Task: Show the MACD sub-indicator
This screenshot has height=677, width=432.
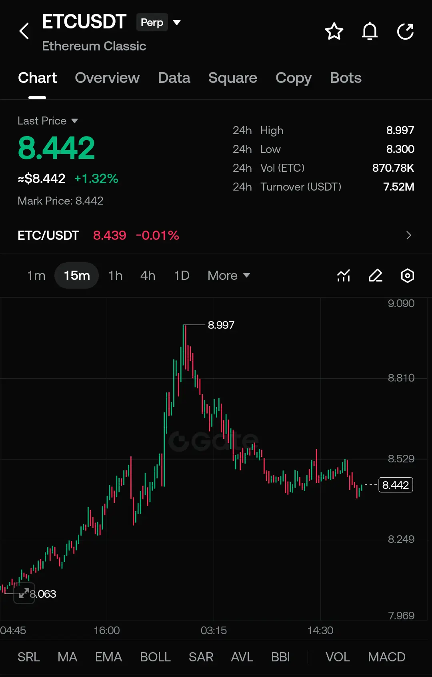Action: tap(386, 657)
